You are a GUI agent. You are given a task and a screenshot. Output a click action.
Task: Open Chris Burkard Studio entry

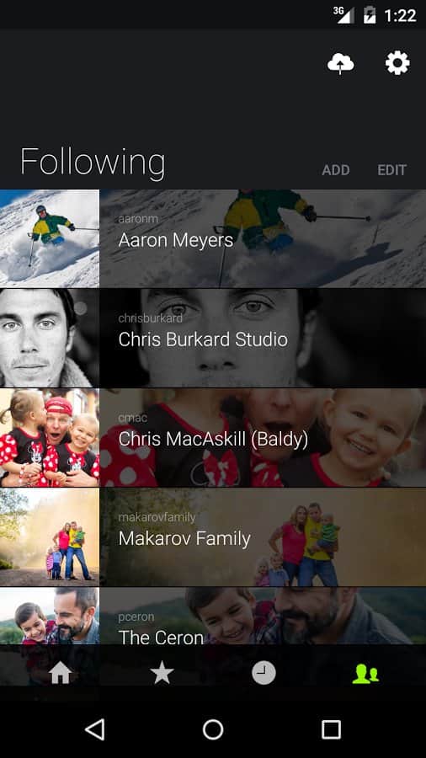(x=213, y=338)
